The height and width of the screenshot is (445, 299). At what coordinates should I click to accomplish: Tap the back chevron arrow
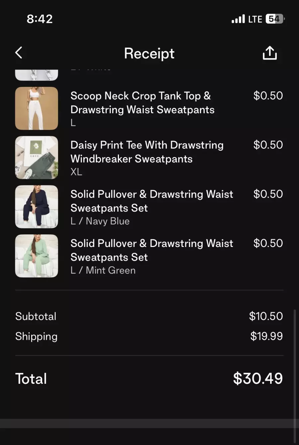click(19, 53)
